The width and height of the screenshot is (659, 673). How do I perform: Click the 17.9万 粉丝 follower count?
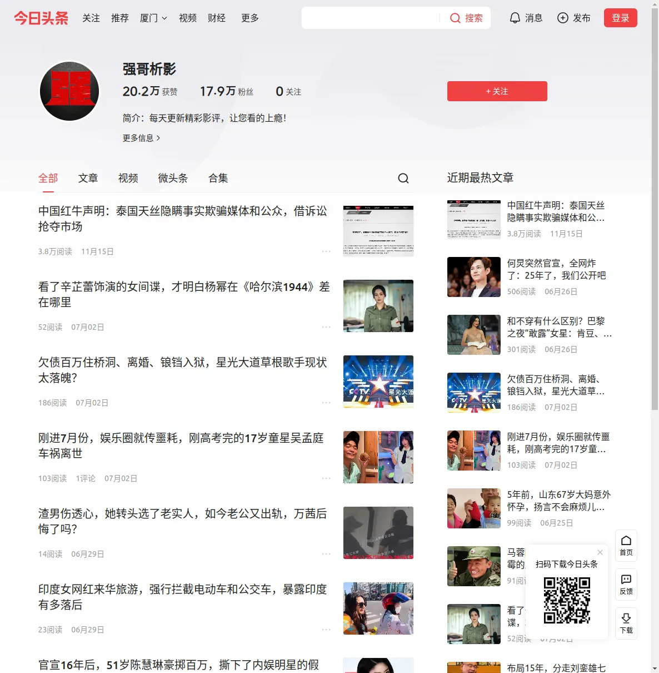pyautogui.click(x=227, y=91)
